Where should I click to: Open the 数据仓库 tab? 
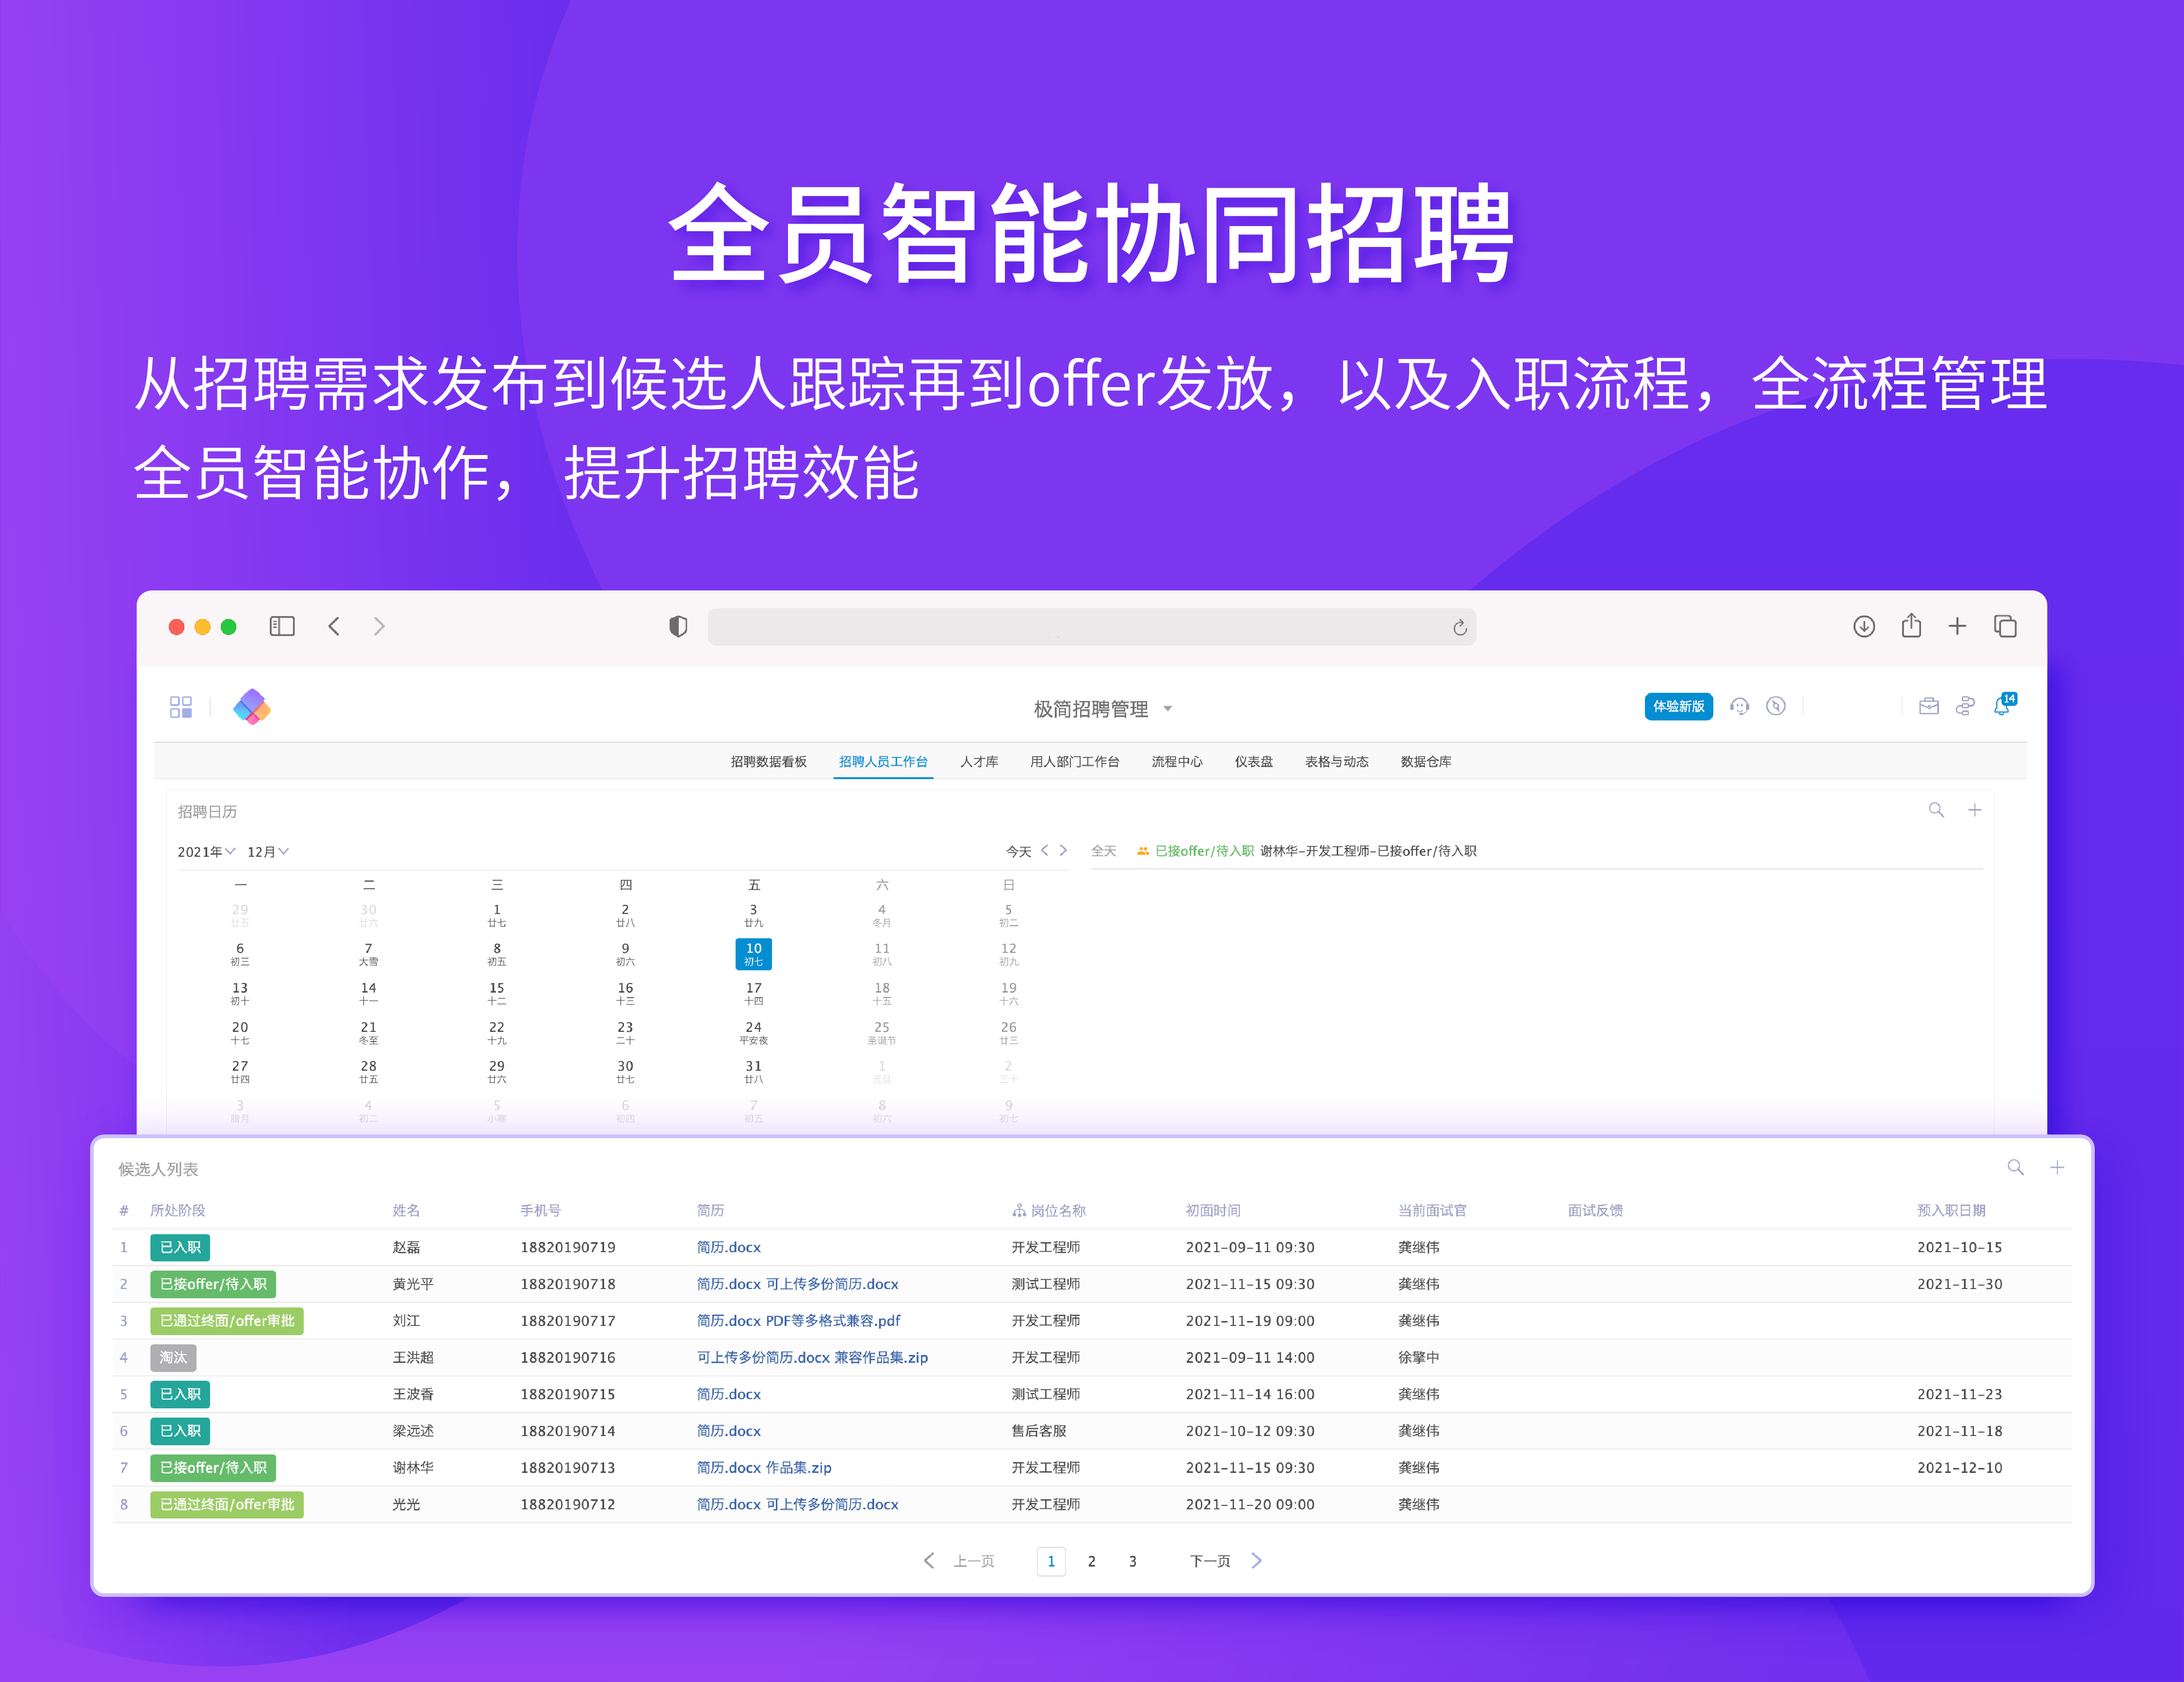point(1425,761)
